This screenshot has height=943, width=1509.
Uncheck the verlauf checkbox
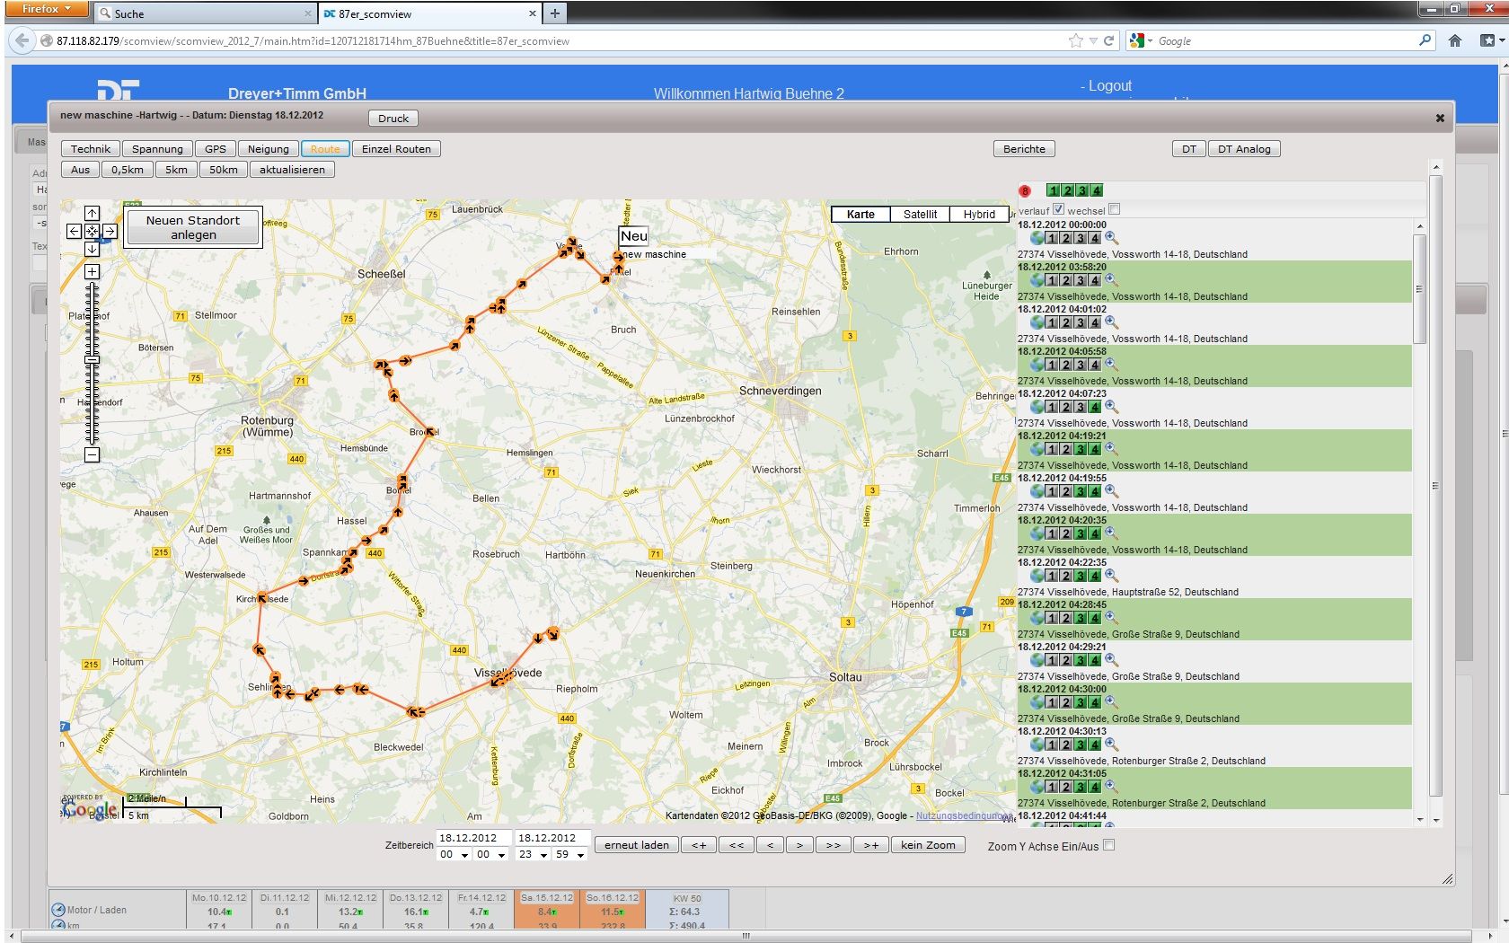point(1058,209)
